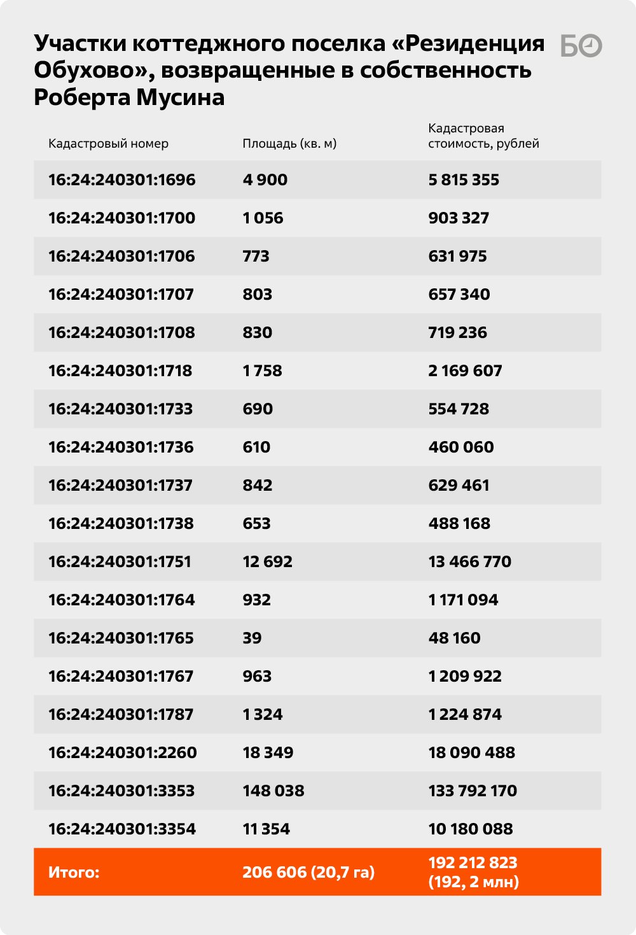Click total cadastral value 192 212 823
Viewport: 636px width, 935px height.
point(473,863)
